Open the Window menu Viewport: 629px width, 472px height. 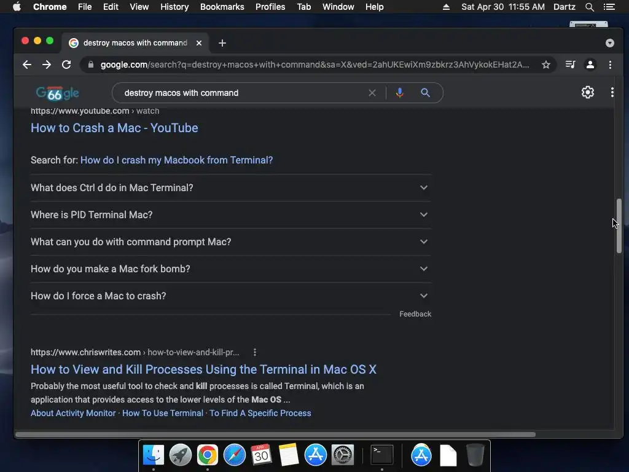point(338,7)
